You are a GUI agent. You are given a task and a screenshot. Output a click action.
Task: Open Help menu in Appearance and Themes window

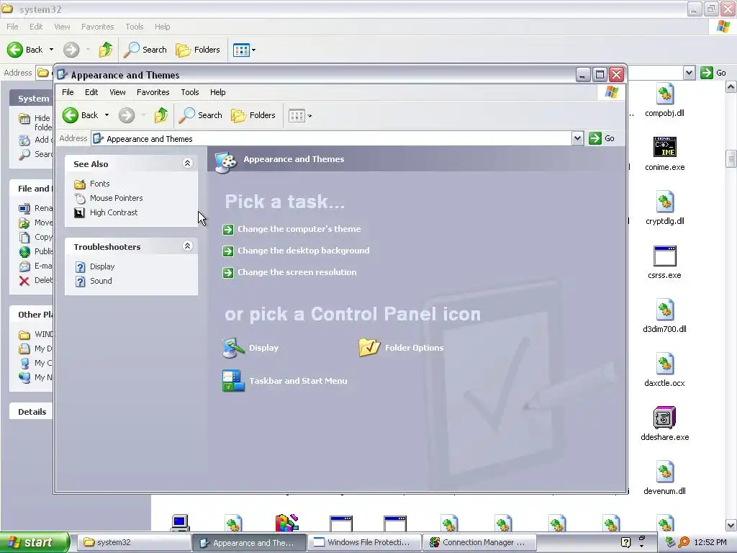(217, 92)
